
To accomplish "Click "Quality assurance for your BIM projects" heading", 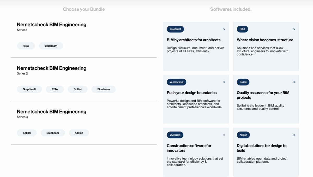I will [x=263, y=95].
